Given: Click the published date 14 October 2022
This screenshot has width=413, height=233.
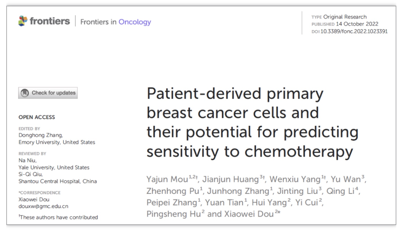Looking at the screenshot, I should tap(357, 24).
